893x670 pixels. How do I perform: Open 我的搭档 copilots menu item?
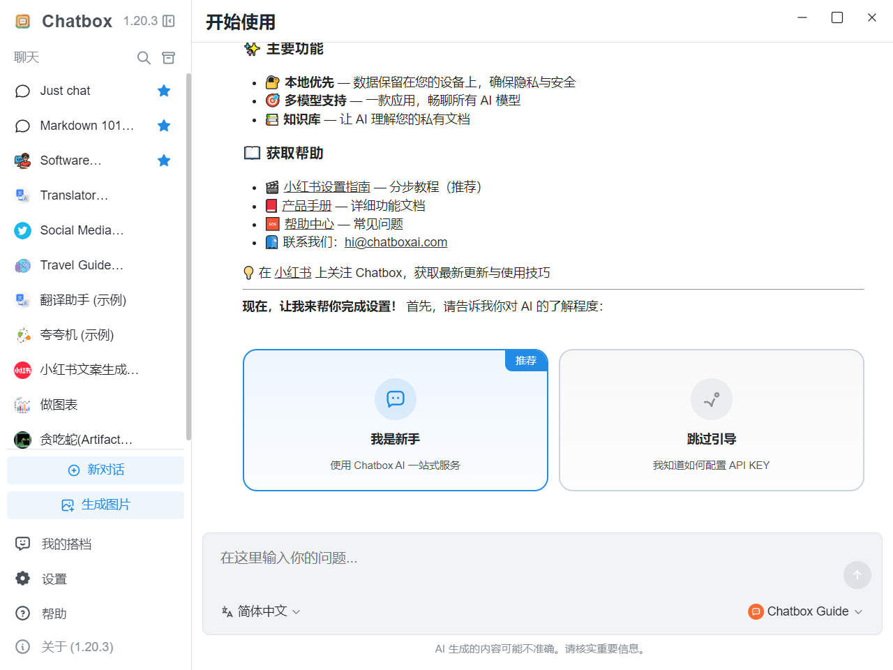(x=96, y=544)
